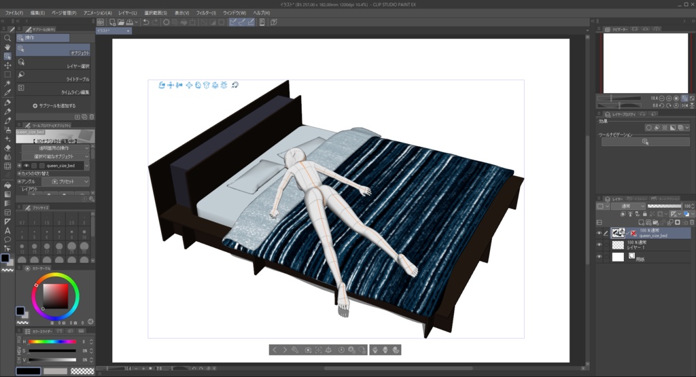696x377 pixels.
Task: Toggle flip horizontal in navigator panel
Action: 685,105
